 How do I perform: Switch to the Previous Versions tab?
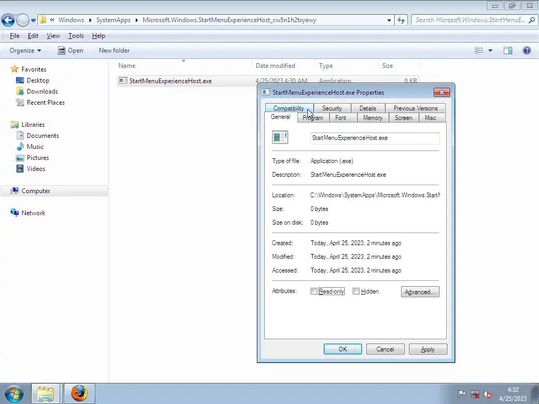pyautogui.click(x=416, y=108)
